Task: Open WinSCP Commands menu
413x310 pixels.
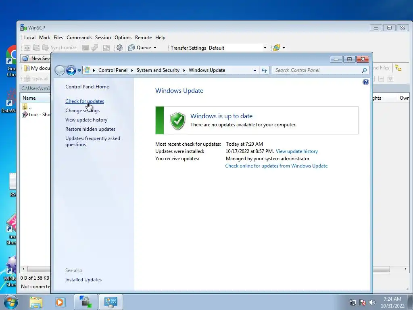Action: pyautogui.click(x=79, y=38)
